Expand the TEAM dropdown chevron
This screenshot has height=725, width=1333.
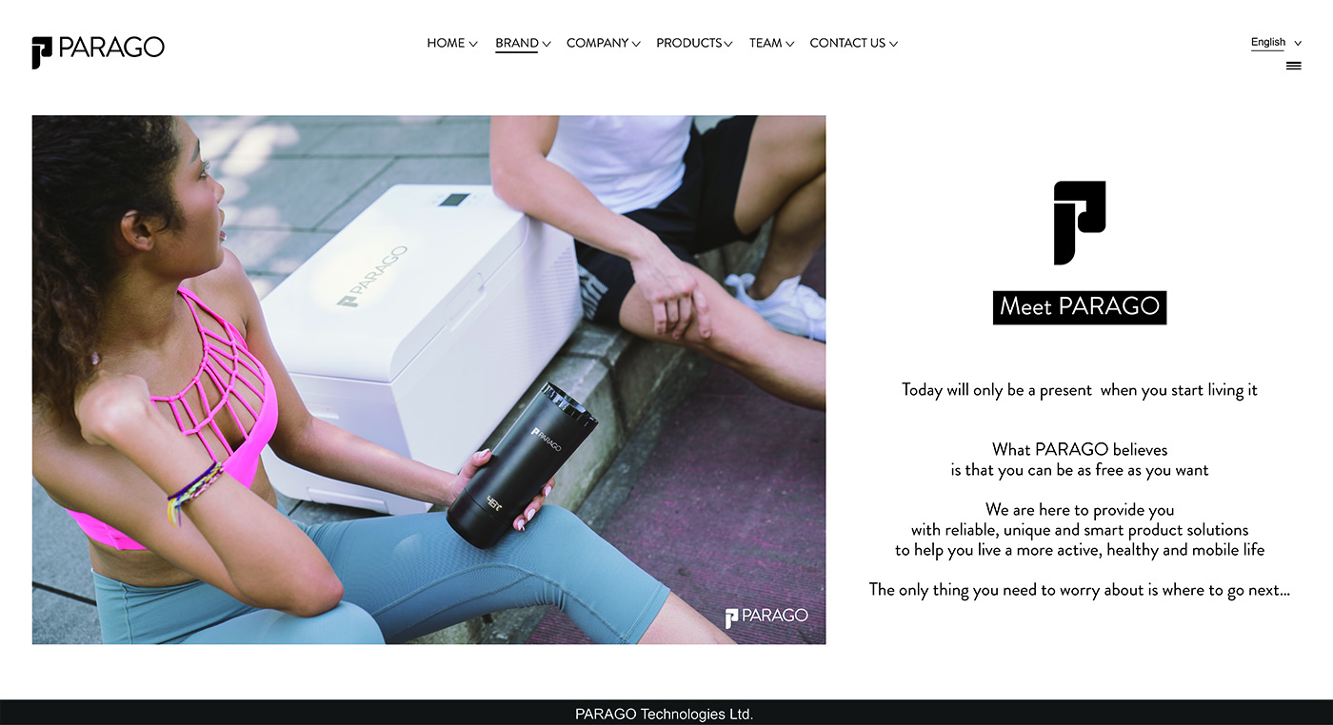789,44
